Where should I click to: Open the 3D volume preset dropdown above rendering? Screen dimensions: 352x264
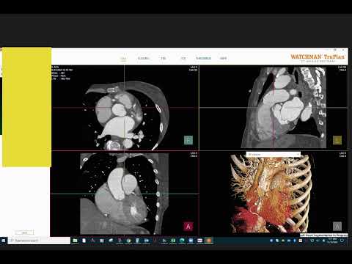pyautogui.click(x=274, y=155)
